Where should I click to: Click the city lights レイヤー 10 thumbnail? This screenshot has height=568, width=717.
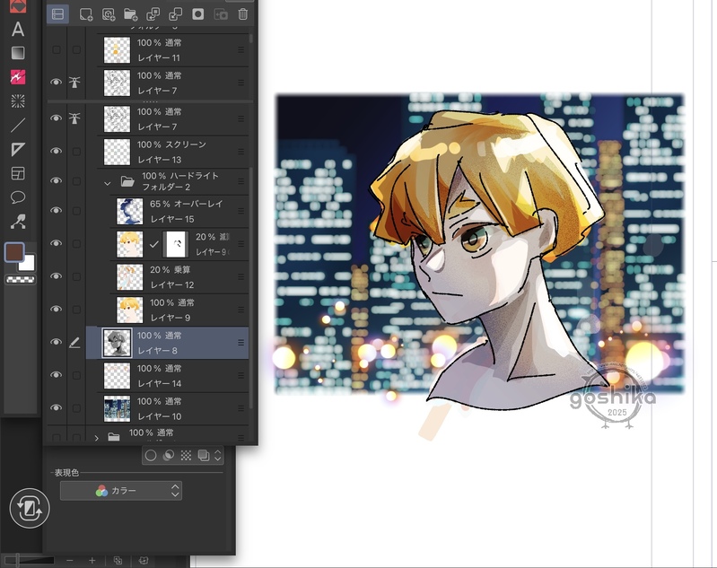click(x=117, y=408)
